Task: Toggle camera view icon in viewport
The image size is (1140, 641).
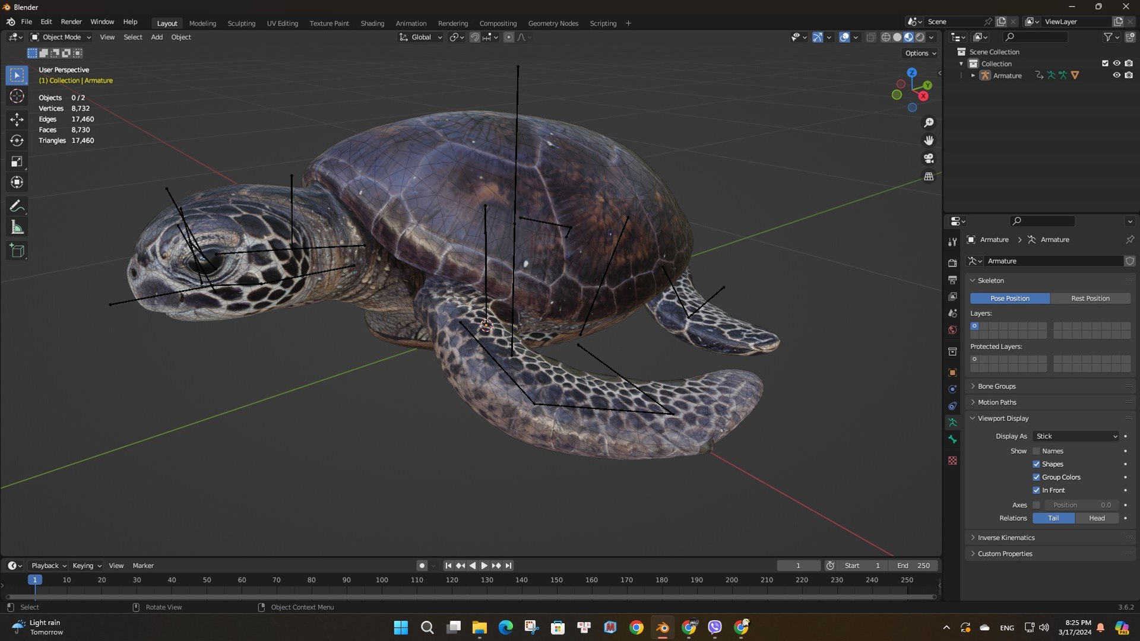Action: tap(929, 158)
